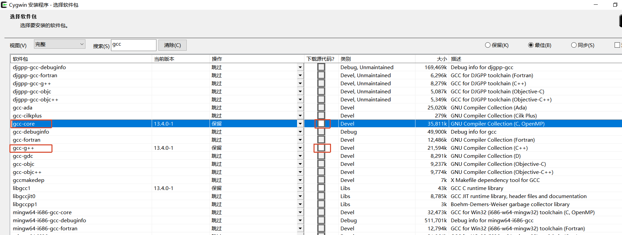Click Libs category of libgccjit0
The image size is (622, 235).
pos(345,196)
